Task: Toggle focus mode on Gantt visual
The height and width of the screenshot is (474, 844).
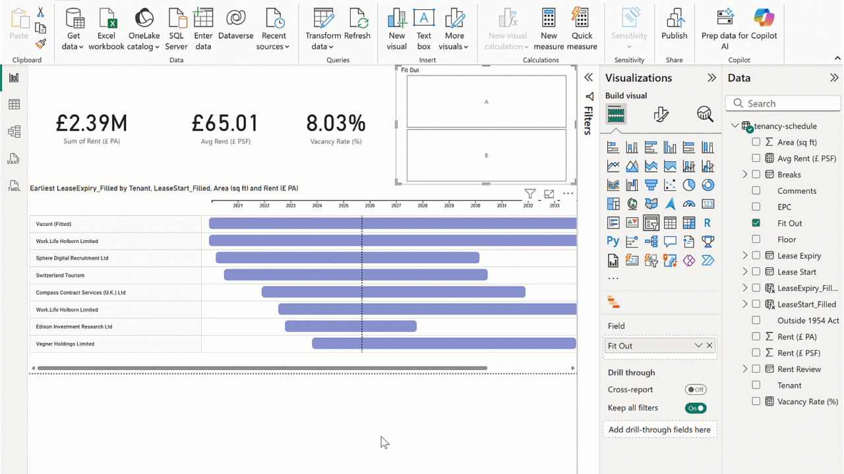Action: [x=549, y=194]
